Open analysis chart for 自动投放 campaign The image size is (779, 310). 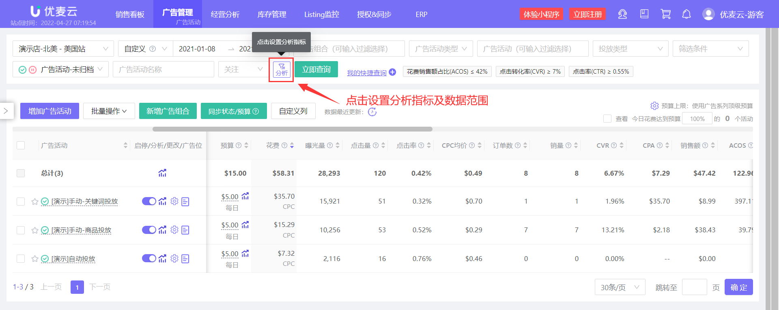click(x=162, y=258)
